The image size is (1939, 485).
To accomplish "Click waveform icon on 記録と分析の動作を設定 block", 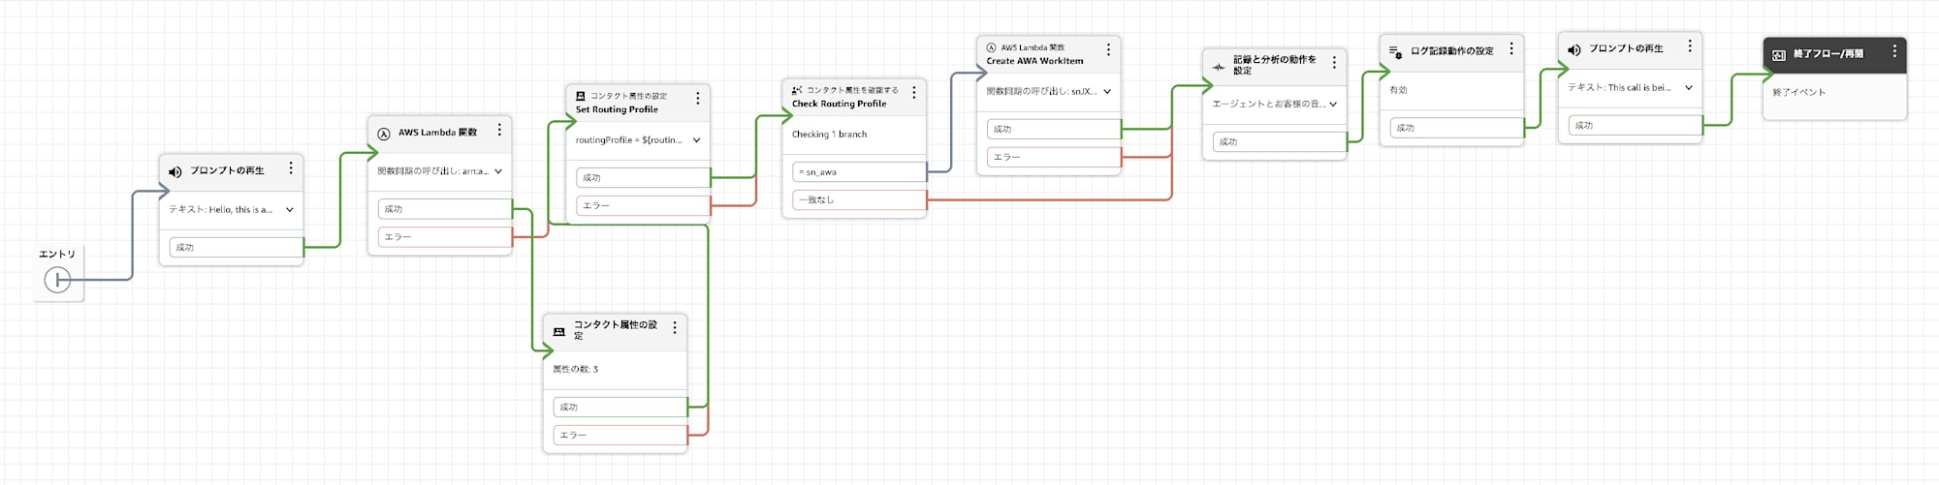I will [x=1219, y=67].
